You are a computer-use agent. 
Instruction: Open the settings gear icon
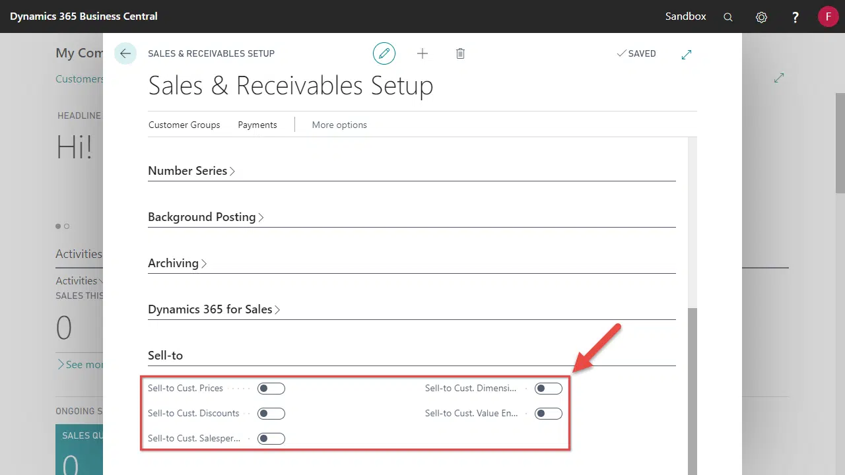click(761, 17)
